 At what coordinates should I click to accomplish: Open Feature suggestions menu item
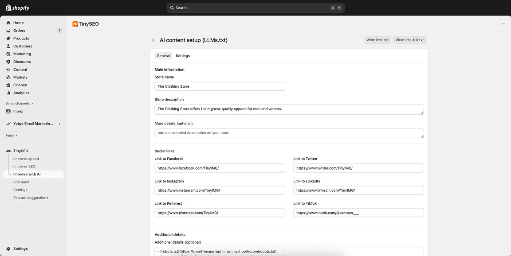pos(31,198)
